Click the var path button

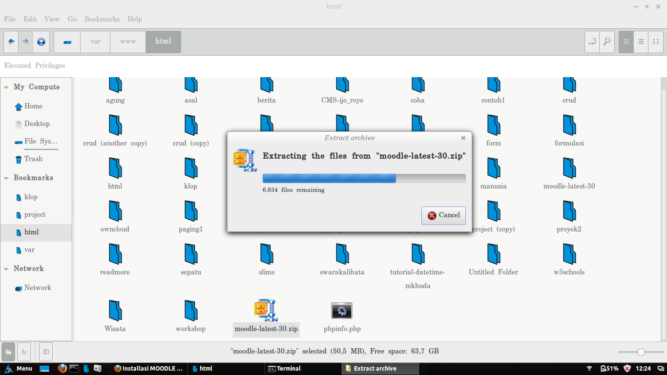point(96,42)
